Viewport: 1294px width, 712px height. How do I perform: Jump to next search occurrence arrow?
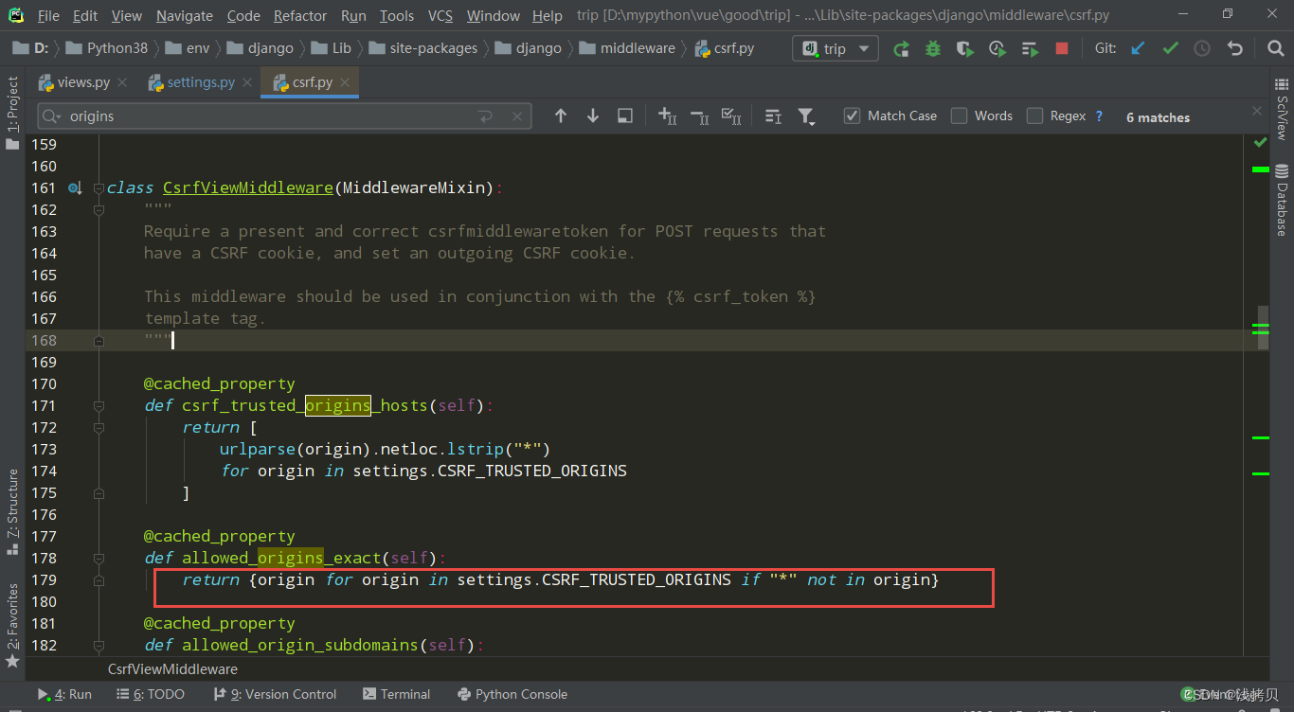(x=593, y=116)
